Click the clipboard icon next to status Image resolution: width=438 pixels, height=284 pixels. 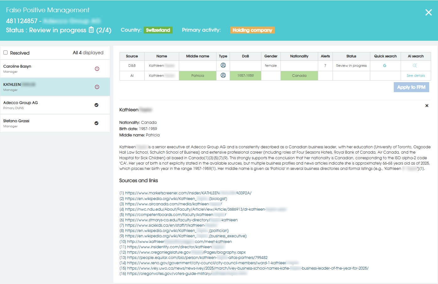tap(91, 30)
